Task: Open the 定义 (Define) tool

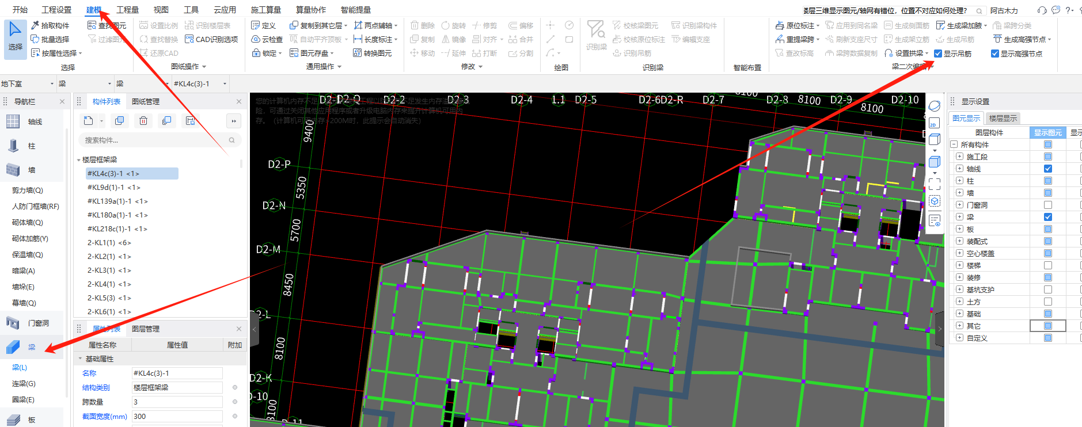Action: click(264, 25)
